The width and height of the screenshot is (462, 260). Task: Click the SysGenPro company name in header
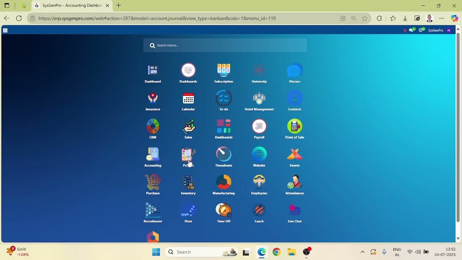pyautogui.click(x=436, y=30)
